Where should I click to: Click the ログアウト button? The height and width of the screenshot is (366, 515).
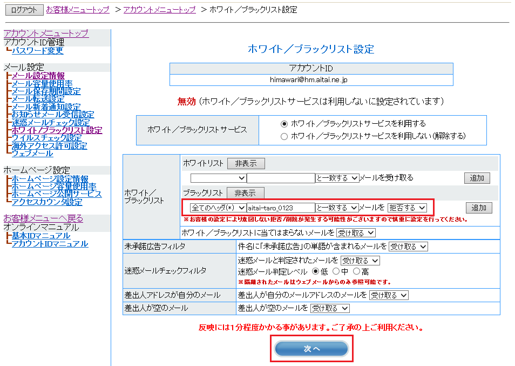coord(24,10)
